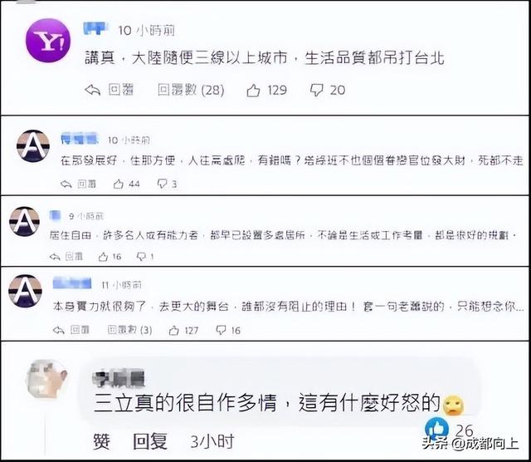Click the 回覆 link on the top comment
This screenshot has height=462, width=531.
point(120,91)
